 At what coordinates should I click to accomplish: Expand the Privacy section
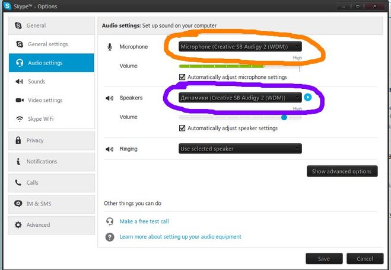click(x=52, y=140)
